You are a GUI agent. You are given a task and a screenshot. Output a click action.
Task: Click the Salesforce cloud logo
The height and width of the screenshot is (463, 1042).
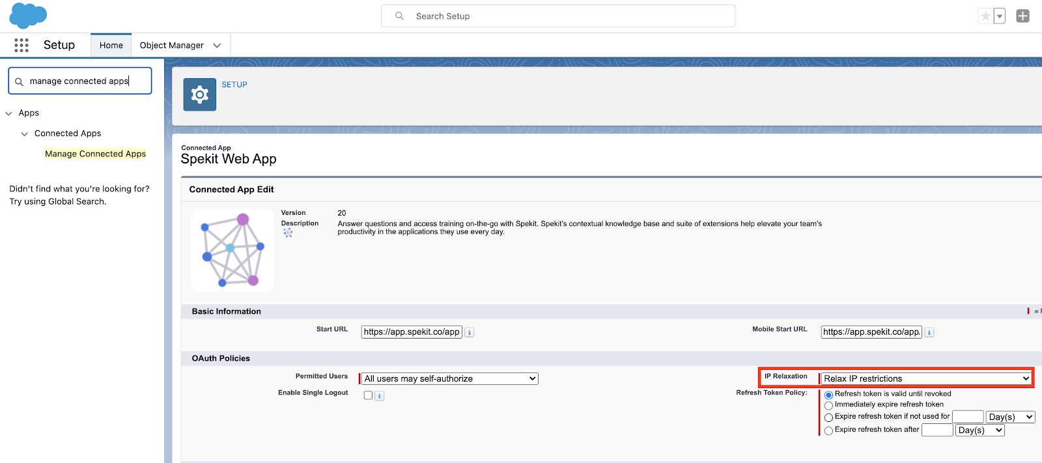[x=28, y=16]
